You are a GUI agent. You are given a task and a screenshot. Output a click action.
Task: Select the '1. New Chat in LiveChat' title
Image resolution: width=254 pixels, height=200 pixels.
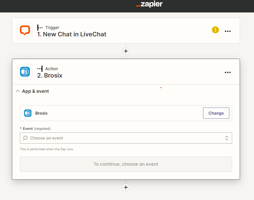coord(72,34)
